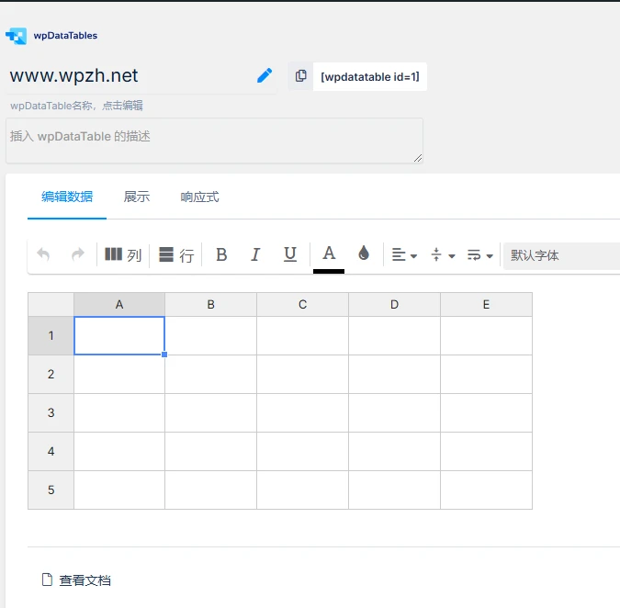This screenshot has width=620, height=608.
Task: Select column E header
Action: tap(486, 304)
